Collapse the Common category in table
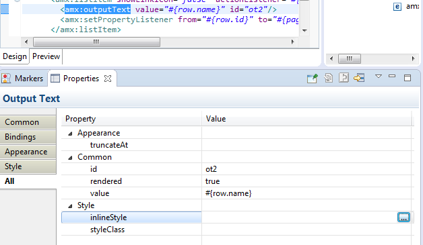The height and width of the screenshot is (245, 423). coord(70,158)
